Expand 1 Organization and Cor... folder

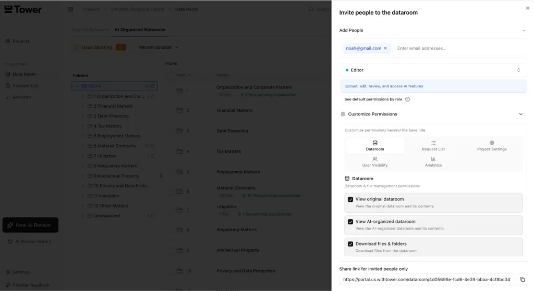point(83,96)
